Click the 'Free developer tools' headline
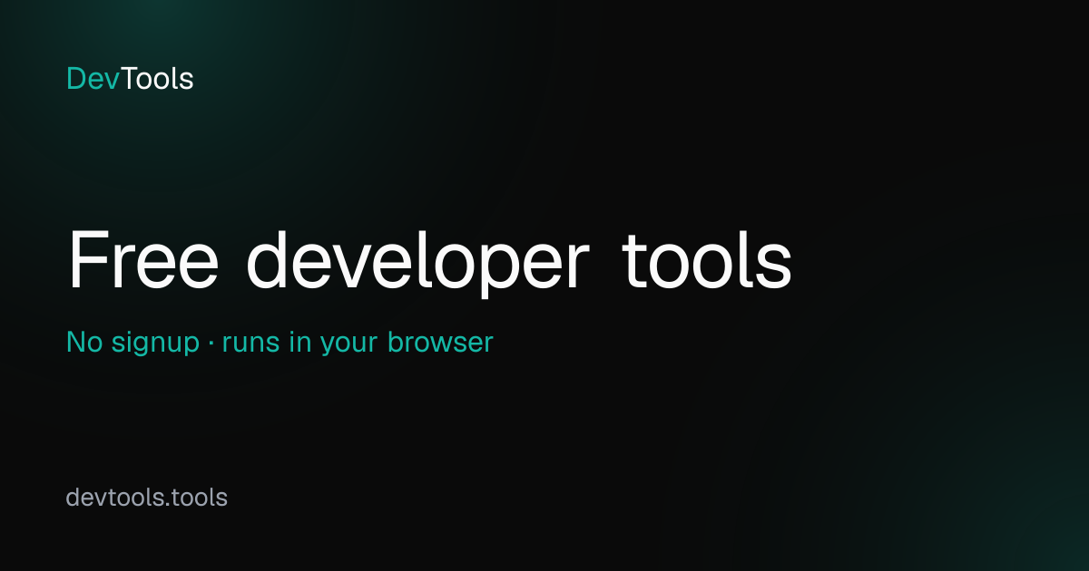 pos(430,261)
